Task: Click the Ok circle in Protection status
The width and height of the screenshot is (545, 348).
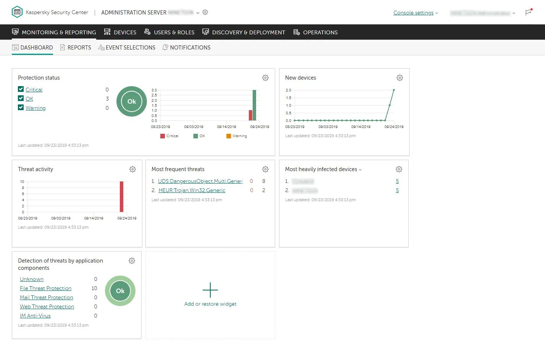Action: point(132,101)
